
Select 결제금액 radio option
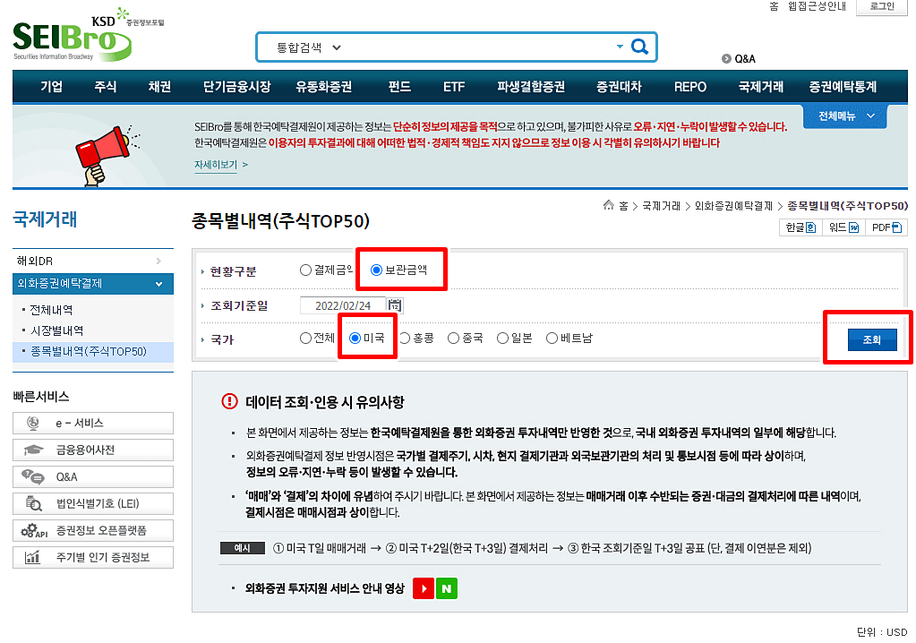pyautogui.click(x=305, y=270)
